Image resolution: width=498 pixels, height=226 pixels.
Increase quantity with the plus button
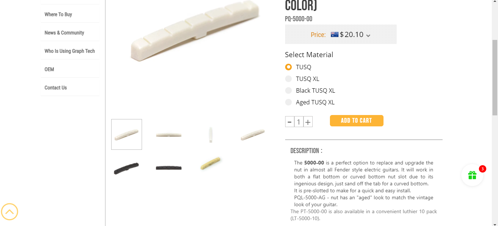(x=308, y=122)
